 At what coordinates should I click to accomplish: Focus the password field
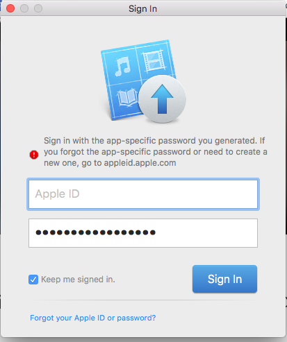143,233
